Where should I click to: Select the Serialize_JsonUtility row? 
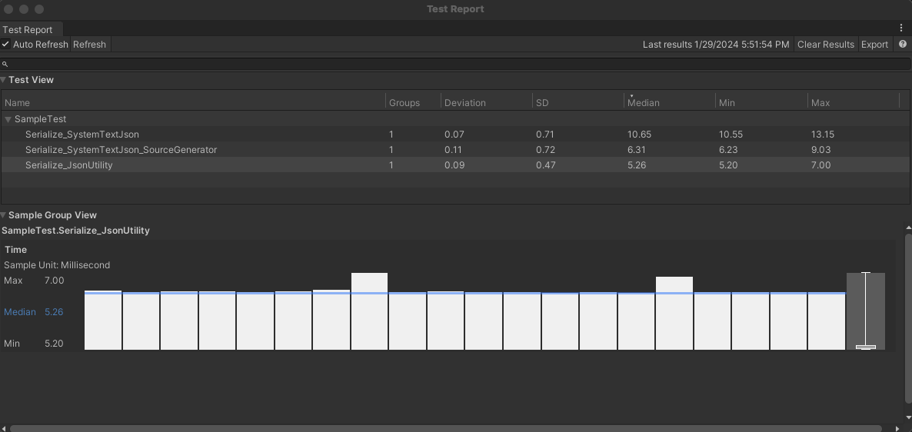pos(456,165)
